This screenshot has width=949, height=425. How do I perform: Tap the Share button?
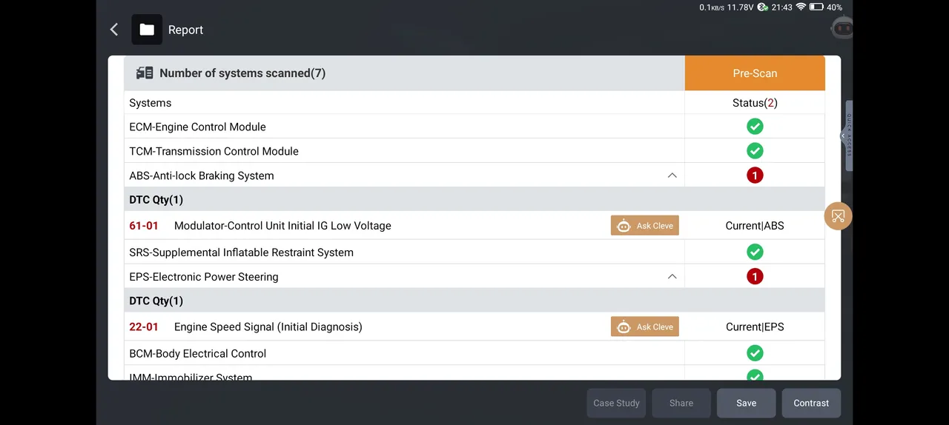pyautogui.click(x=681, y=404)
